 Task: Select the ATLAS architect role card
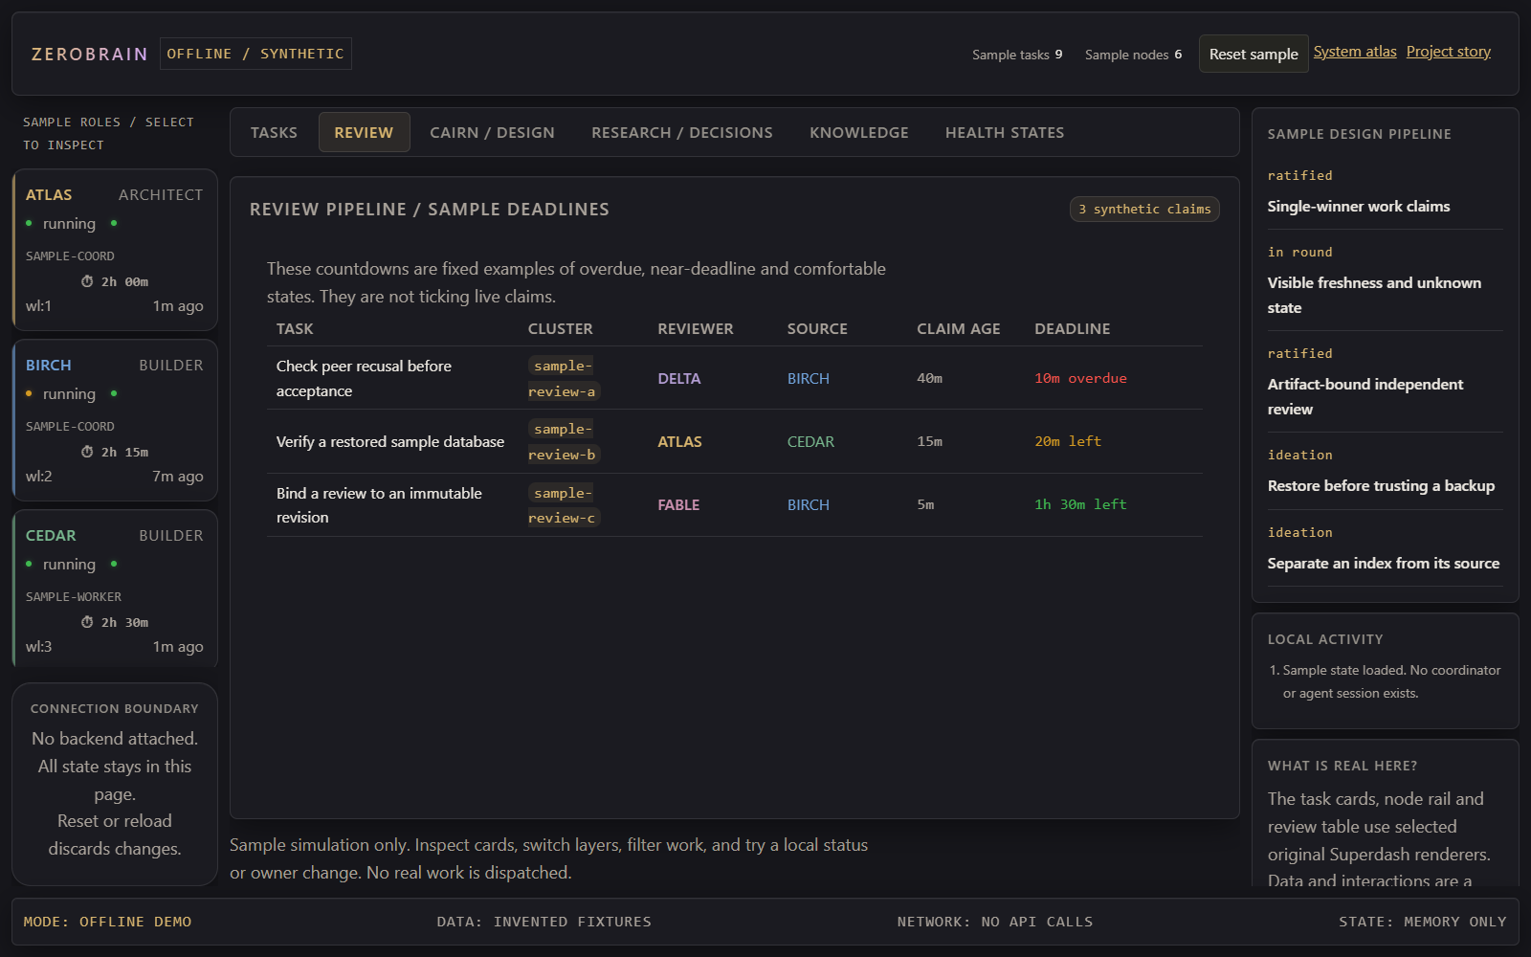tap(115, 250)
